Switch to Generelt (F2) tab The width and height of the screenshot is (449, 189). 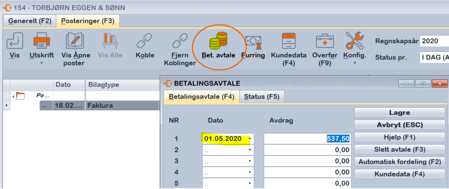[x=30, y=21]
